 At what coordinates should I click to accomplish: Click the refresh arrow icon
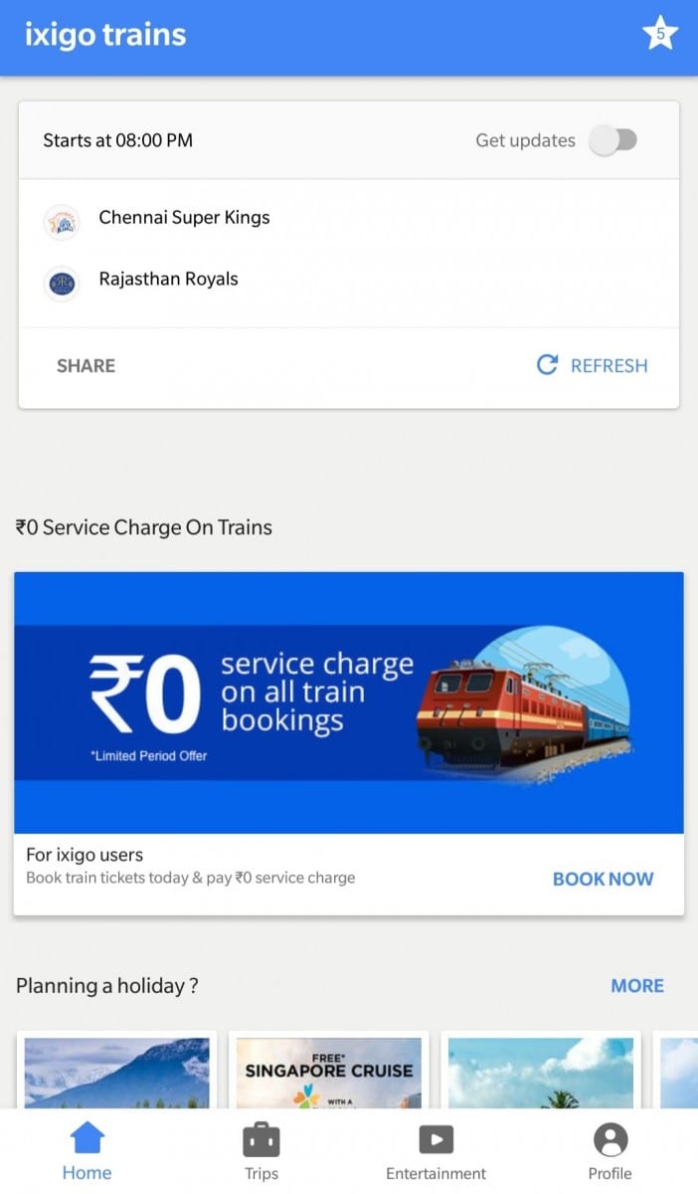point(547,365)
